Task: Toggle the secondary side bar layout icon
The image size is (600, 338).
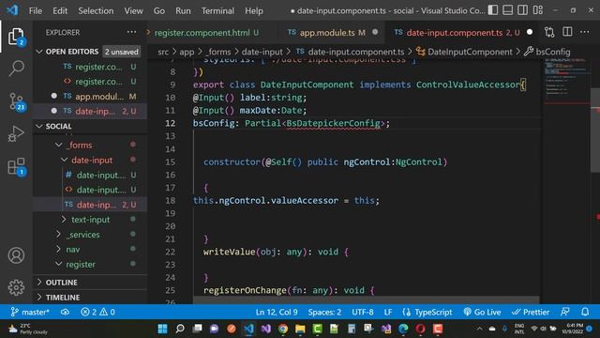Action: click(523, 10)
